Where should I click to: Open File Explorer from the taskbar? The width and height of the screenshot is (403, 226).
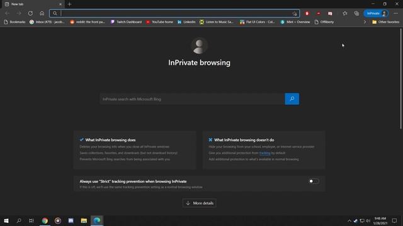[x=84, y=220]
